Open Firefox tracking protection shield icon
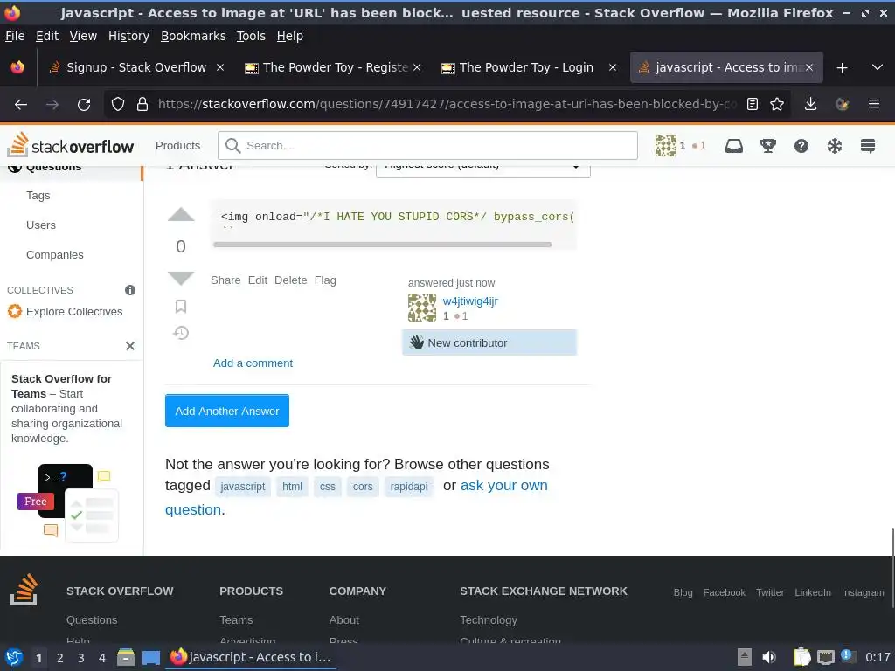The image size is (895, 671). point(118,105)
